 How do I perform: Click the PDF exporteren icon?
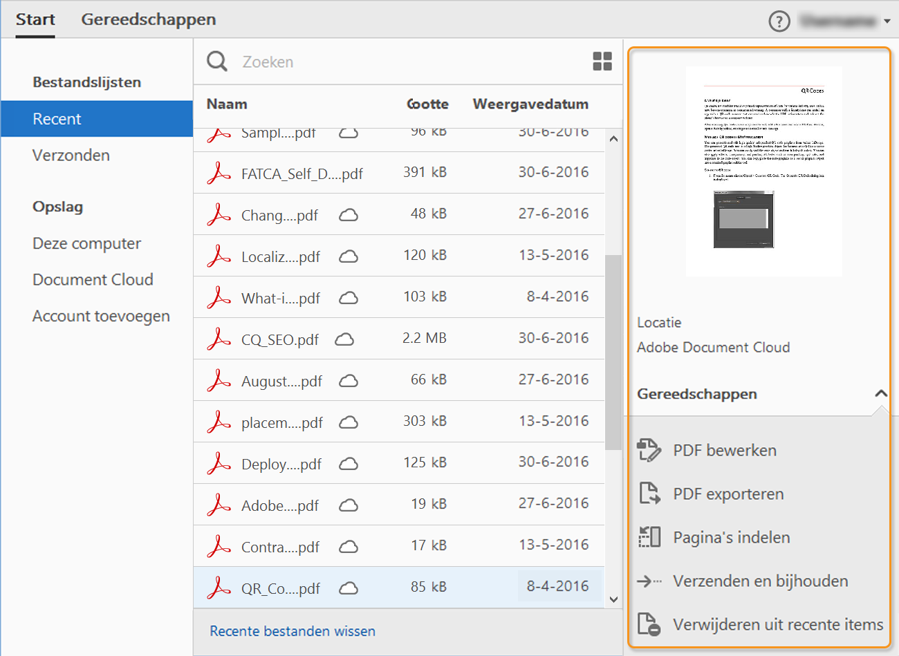pyautogui.click(x=649, y=494)
